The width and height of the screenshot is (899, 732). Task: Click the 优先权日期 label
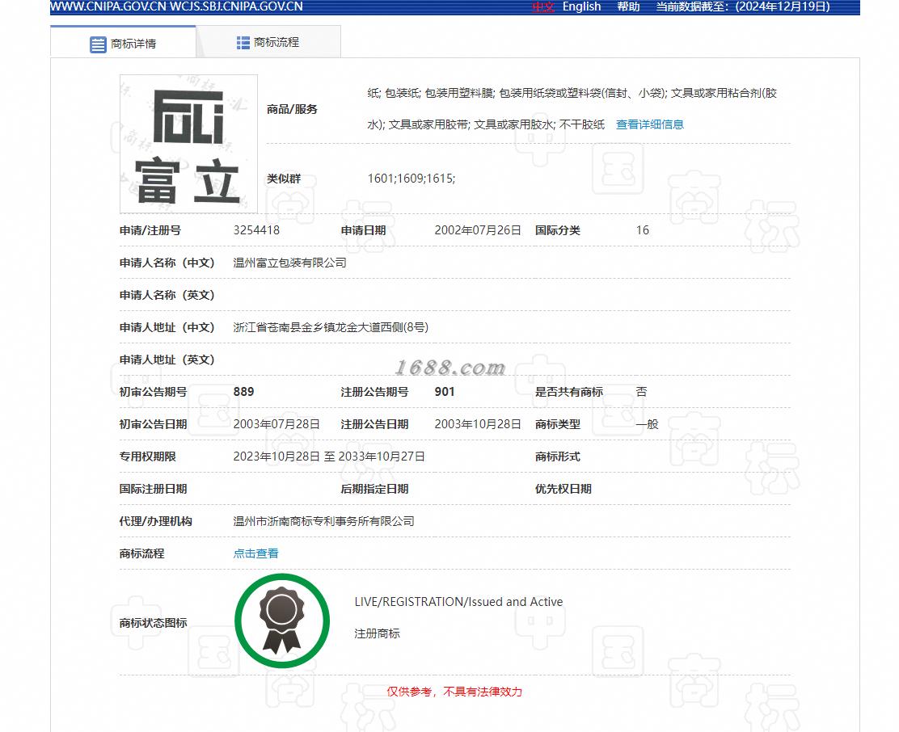pos(563,489)
